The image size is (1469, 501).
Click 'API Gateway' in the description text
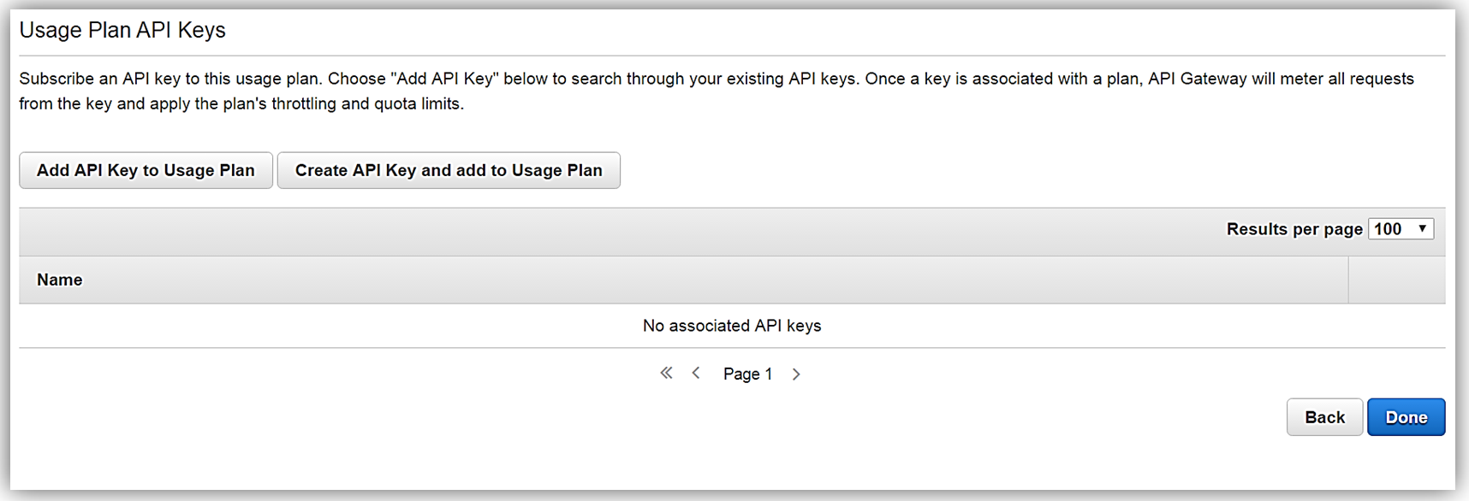pyautogui.click(x=1197, y=79)
